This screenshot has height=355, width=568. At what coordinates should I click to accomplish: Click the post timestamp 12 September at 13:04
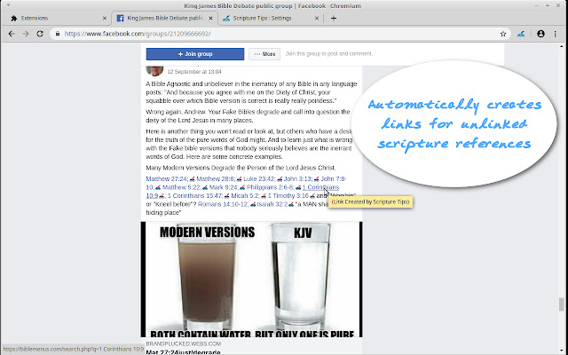(194, 72)
